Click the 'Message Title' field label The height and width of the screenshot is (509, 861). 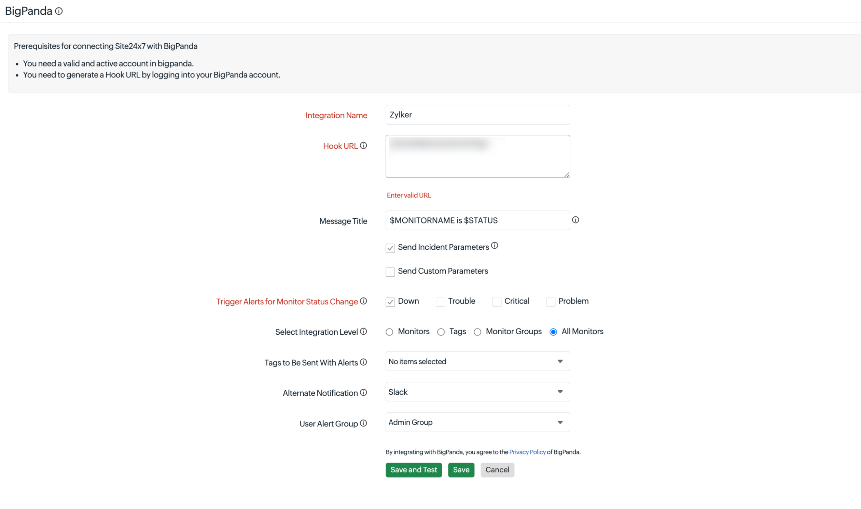(x=343, y=221)
